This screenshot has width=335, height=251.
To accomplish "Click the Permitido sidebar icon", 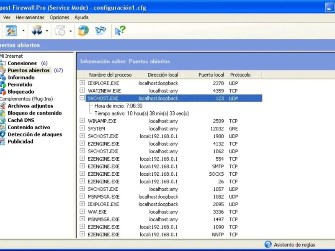I will (x=3, y=85).
